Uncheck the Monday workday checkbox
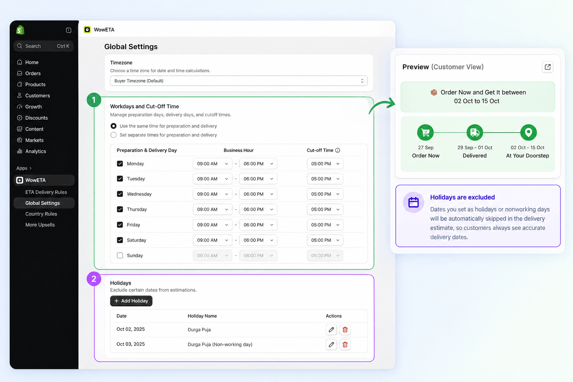This screenshot has width=573, height=382. 120,164
